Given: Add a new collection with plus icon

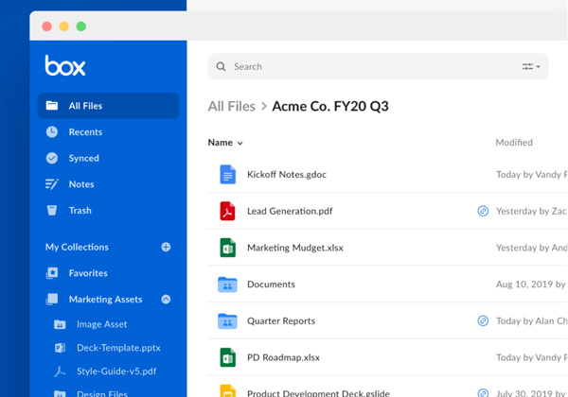Looking at the screenshot, I should pos(166,247).
